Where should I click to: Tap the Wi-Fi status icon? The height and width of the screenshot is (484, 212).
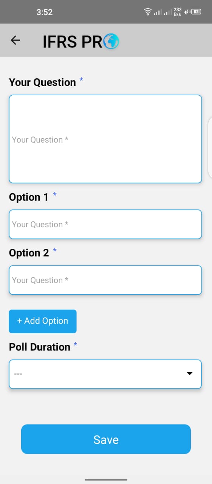pyautogui.click(x=148, y=12)
